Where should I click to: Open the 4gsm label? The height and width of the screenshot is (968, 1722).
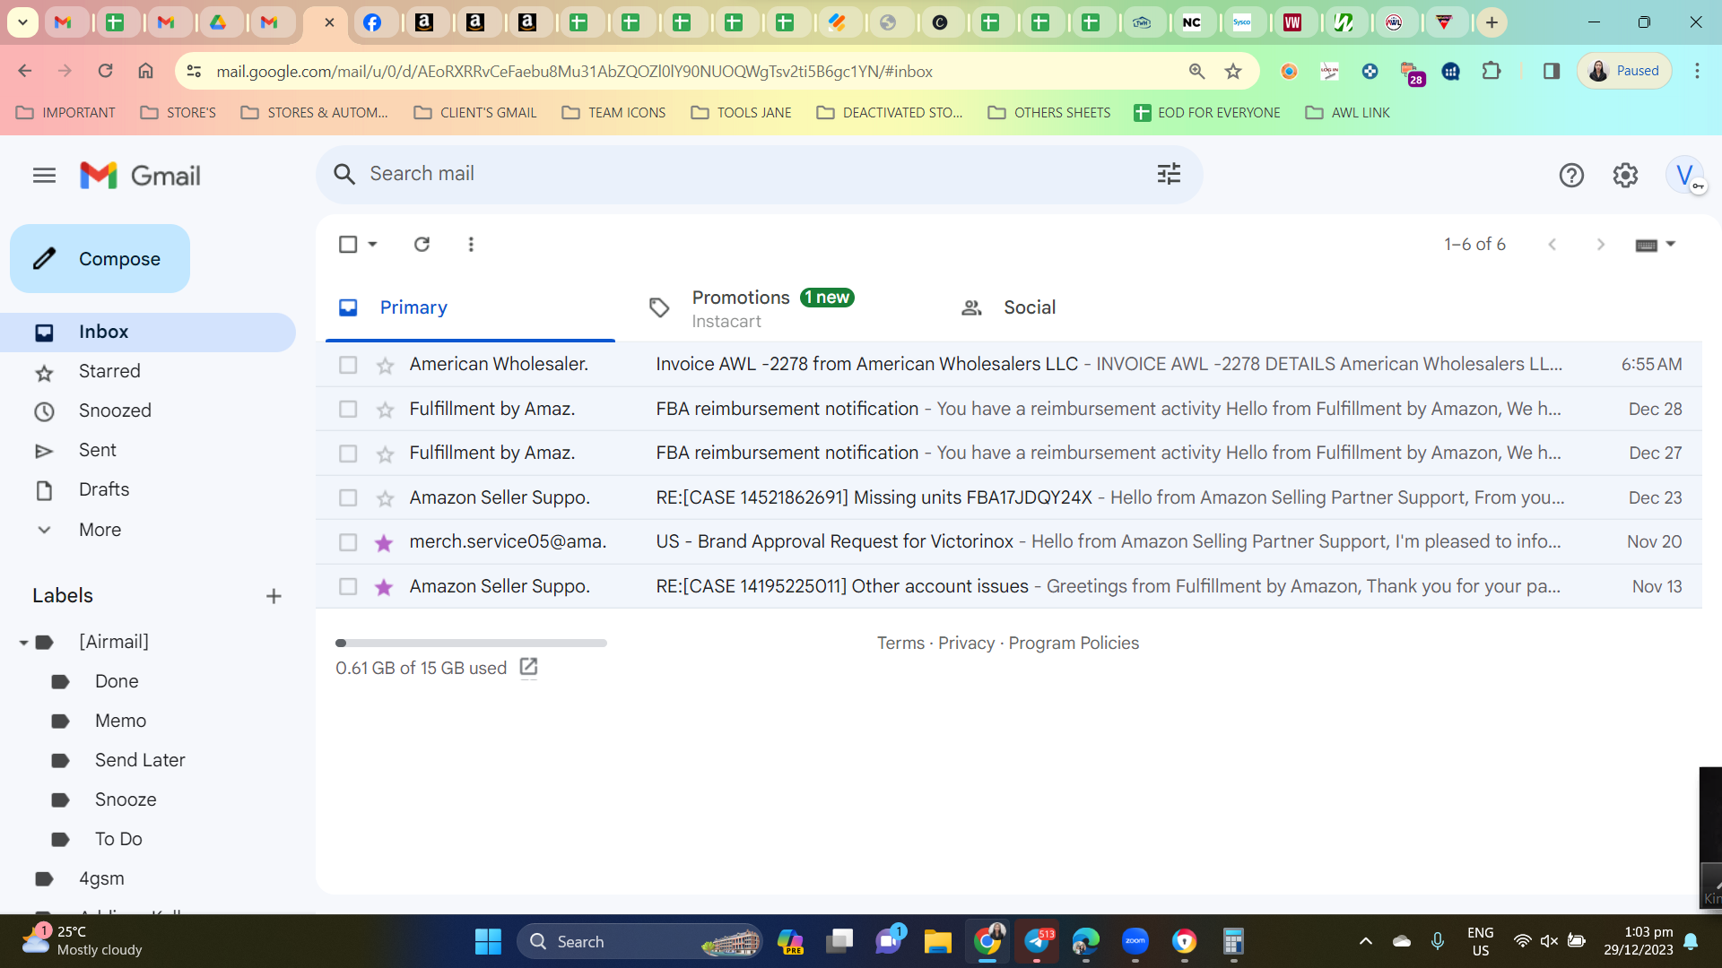pos(101,879)
